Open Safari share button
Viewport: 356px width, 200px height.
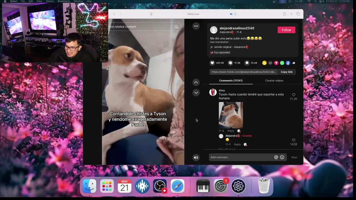tap(285, 14)
